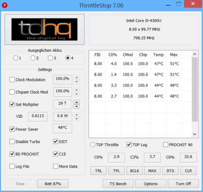The width and height of the screenshot is (203, 192).
Task: Select profile radio button 3
Action: [50, 58]
